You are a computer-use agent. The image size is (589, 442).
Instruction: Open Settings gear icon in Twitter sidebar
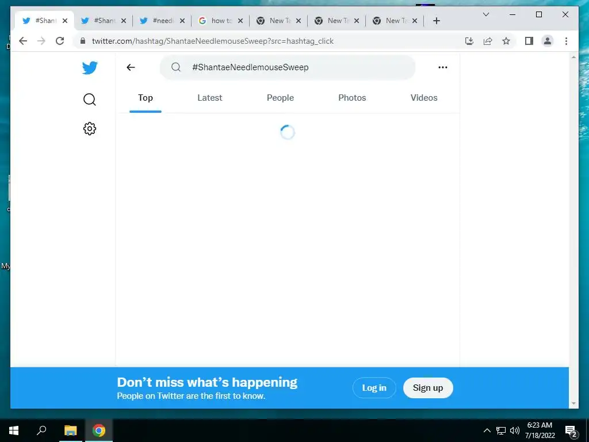pyautogui.click(x=89, y=128)
